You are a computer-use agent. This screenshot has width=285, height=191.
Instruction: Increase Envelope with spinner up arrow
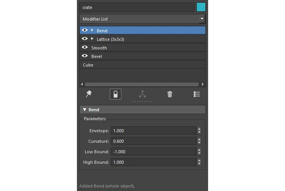click(x=199, y=129)
